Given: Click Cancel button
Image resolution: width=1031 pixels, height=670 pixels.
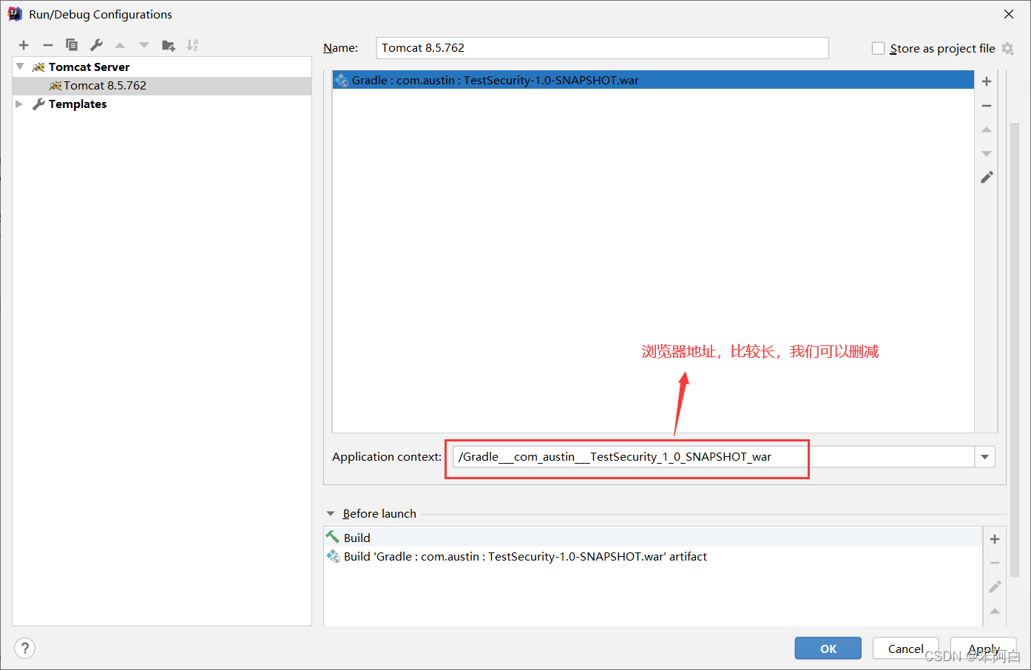Looking at the screenshot, I should (x=905, y=648).
